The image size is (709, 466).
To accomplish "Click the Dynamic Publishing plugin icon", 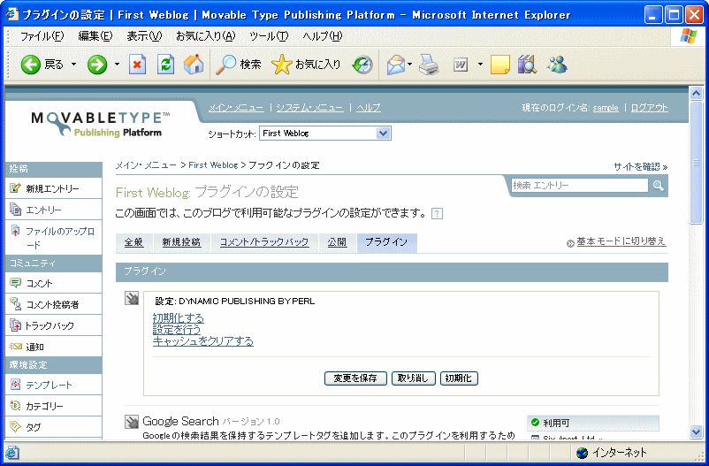I will [x=132, y=299].
